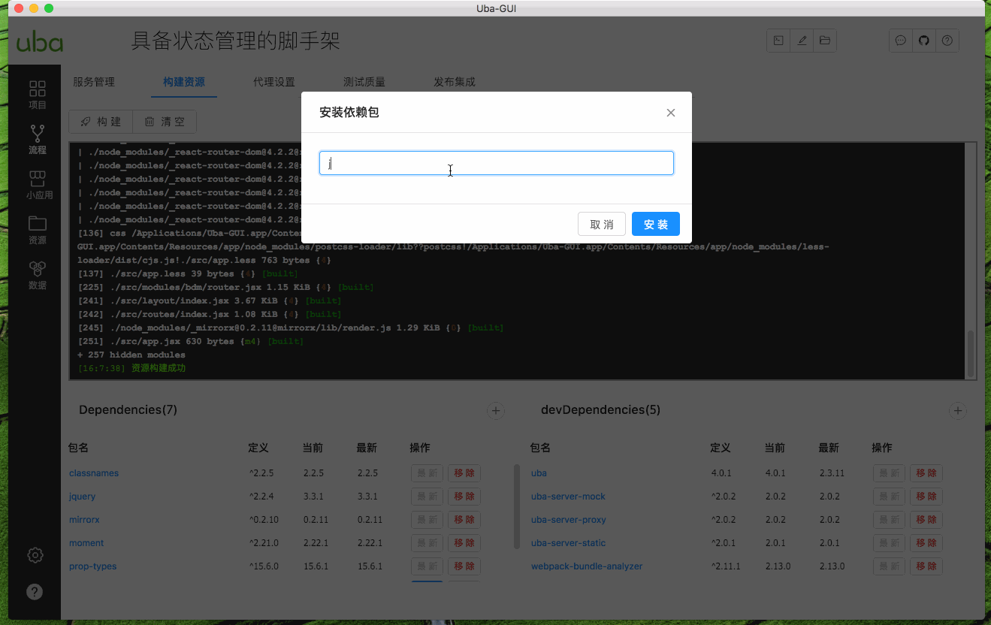Click 最新 for uba-server-mock
The height and width of the screenshot is (625, 991).
[x=889, y=497]
